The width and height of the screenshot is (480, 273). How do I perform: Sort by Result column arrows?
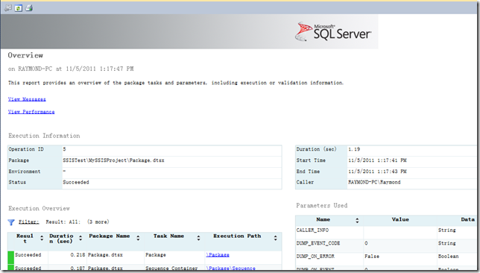[x=42, y=238]
